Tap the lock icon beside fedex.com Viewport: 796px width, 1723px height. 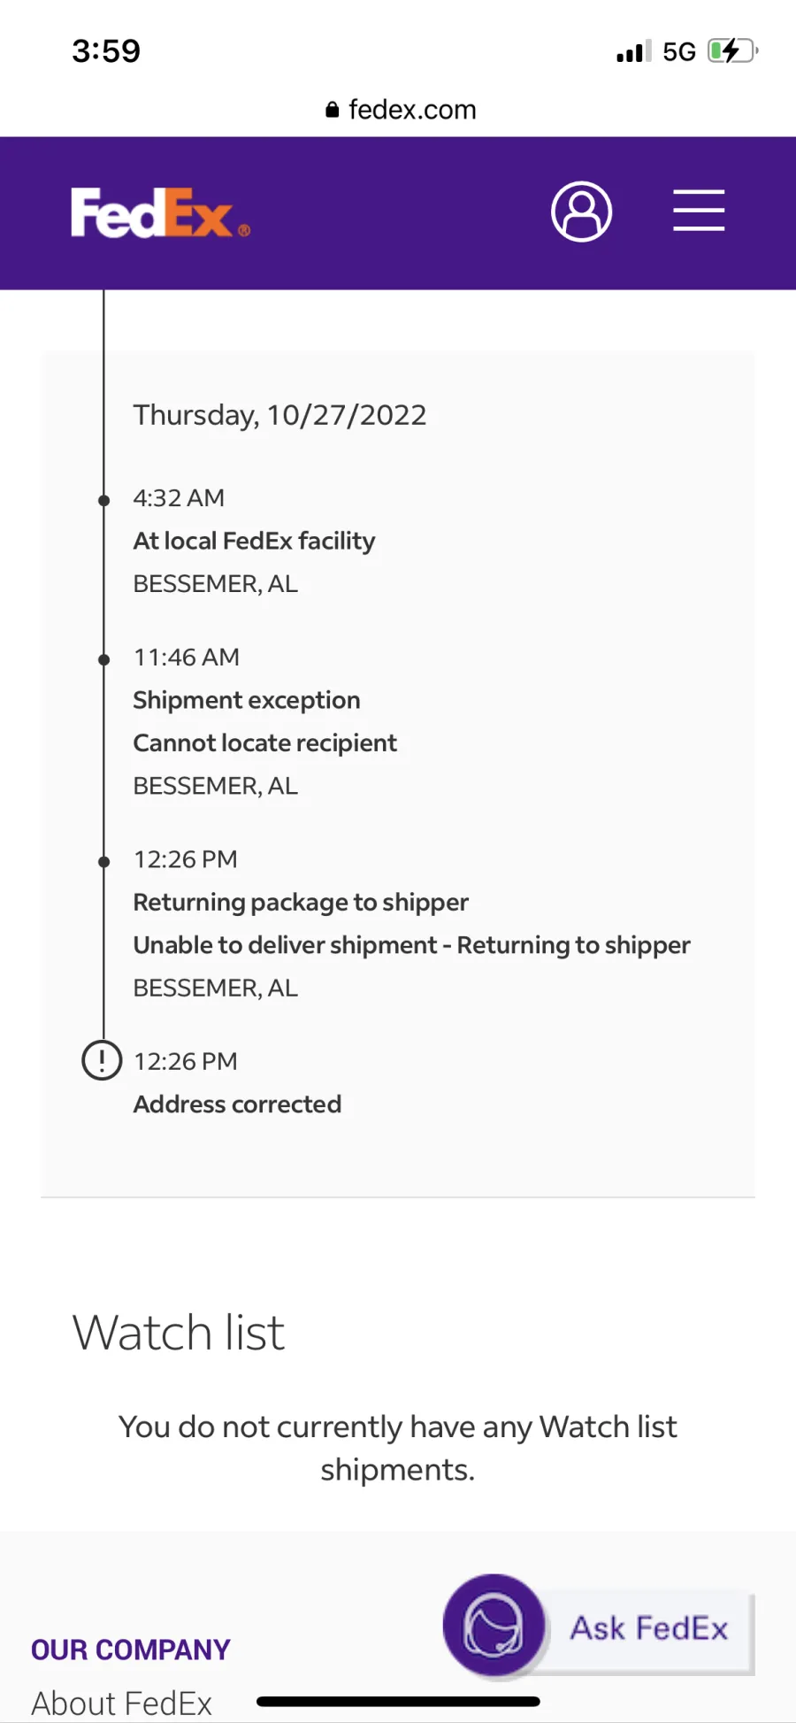click(x=333, y=110)
